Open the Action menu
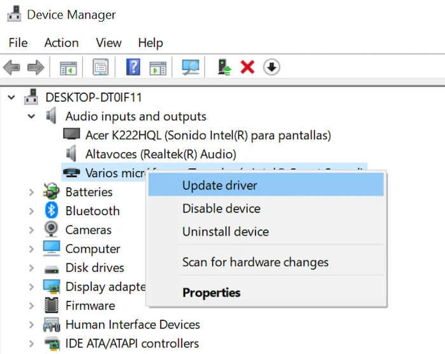Viewport: 445px width, 354px height. (62, 43)
